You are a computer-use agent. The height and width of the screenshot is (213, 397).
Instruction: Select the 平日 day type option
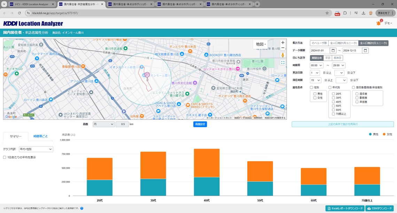point(328,58)
